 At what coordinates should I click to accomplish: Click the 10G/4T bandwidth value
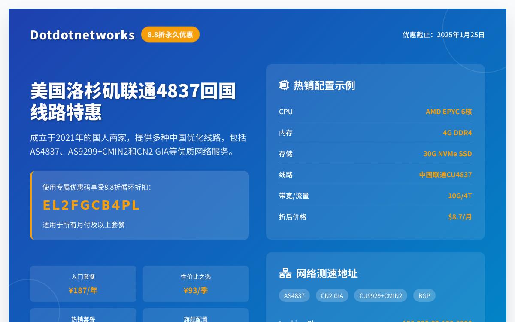coord(460,196)
